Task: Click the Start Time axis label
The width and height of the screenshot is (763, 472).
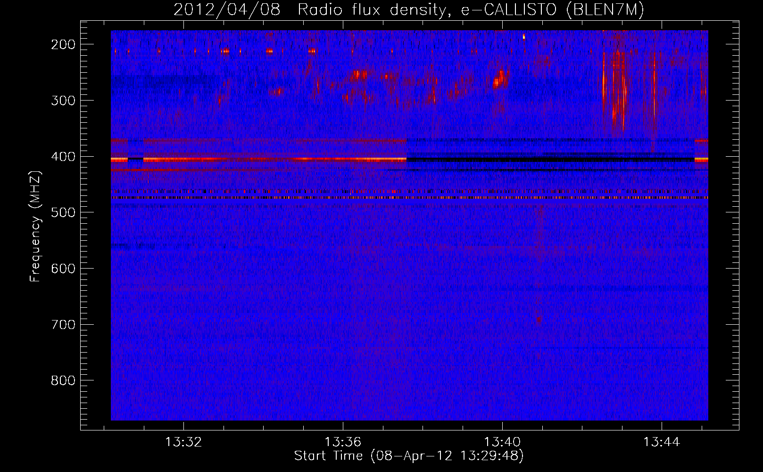Action: 409,456
